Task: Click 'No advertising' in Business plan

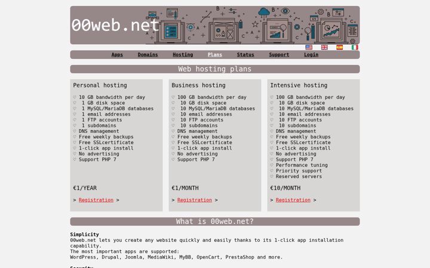Action: coord(198,154)
